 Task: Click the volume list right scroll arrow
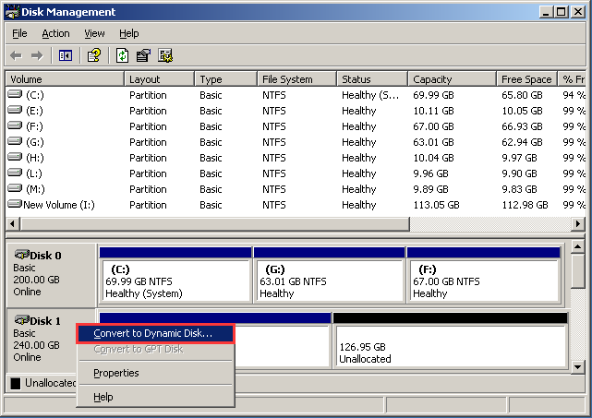[577, 223]
